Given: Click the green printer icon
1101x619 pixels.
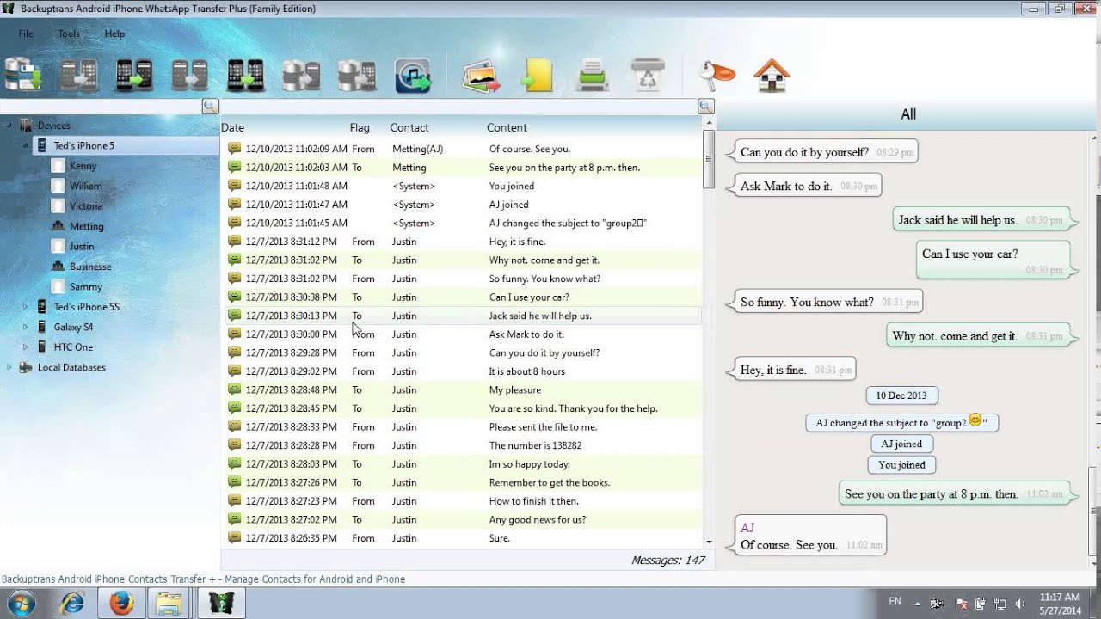Looking at the screenshot, I should pos(594,75).
